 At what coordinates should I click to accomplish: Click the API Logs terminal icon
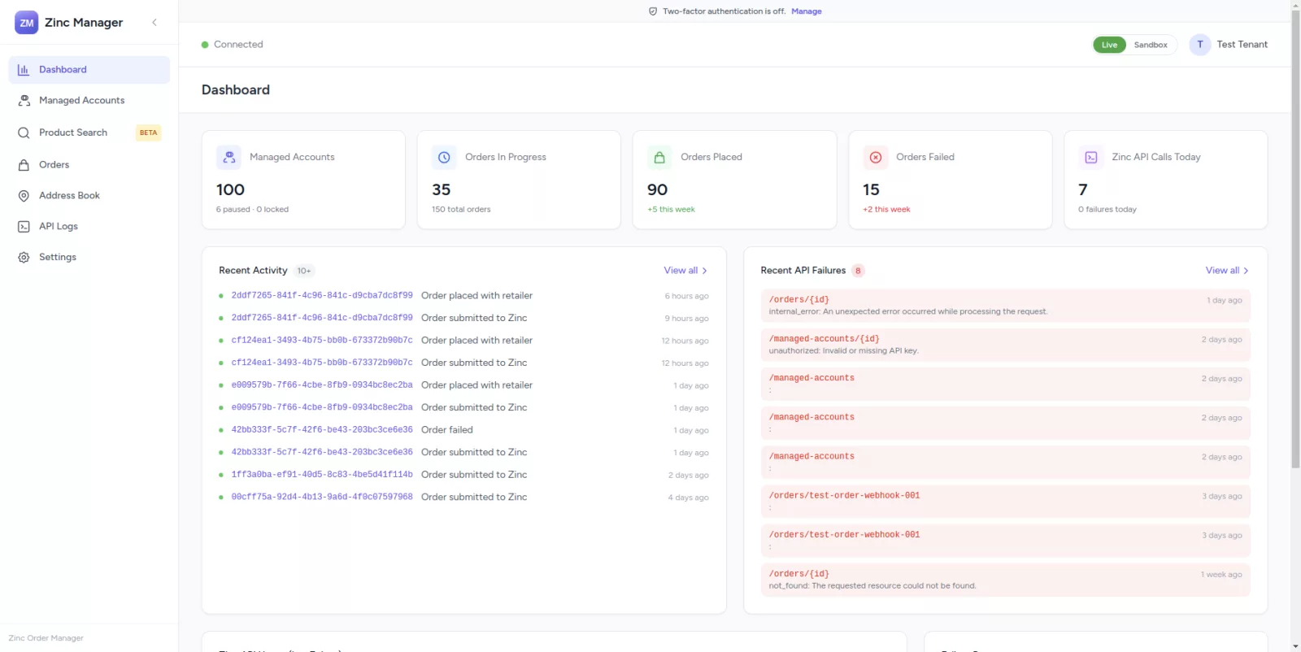24,227
